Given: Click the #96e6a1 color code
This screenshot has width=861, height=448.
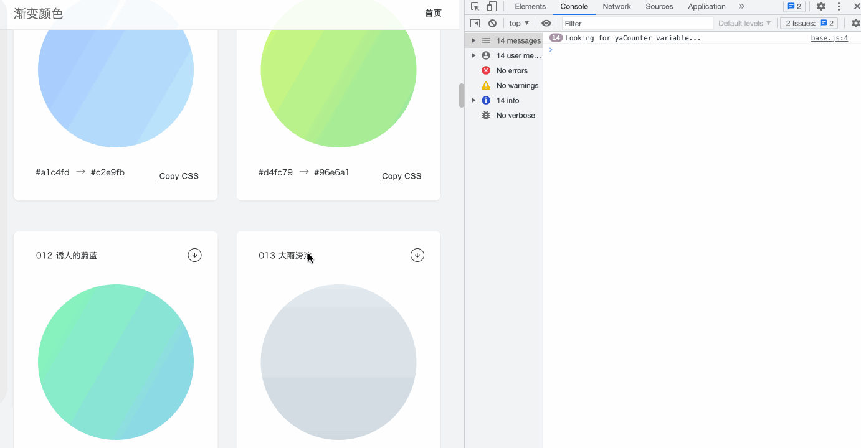Looking at the screenshot, I should pos(331,172).
